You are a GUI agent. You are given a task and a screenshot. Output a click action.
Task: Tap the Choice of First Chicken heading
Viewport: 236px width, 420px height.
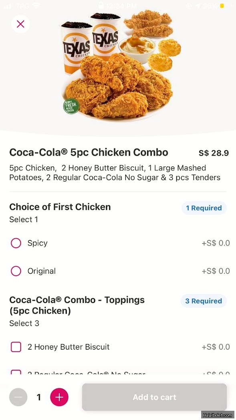click(x=60, y=207)
